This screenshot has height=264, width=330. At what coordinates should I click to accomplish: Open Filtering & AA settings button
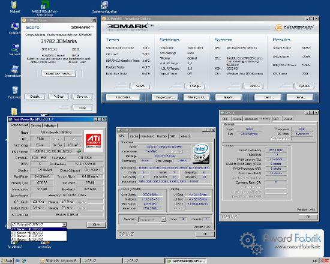point(197,97)
